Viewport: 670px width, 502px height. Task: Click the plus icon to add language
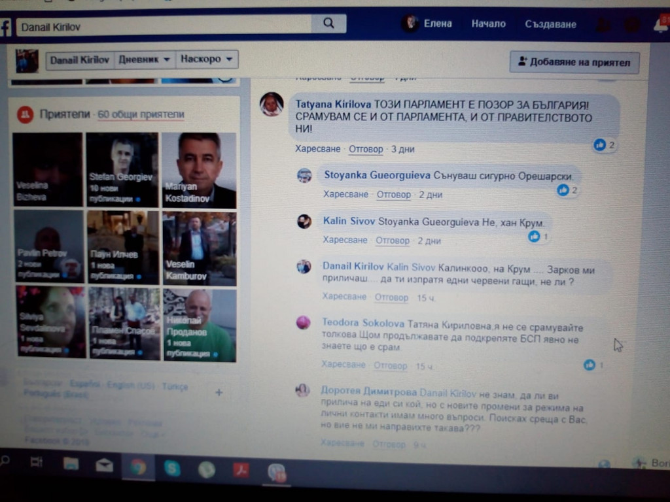click(x=219, y=392)
